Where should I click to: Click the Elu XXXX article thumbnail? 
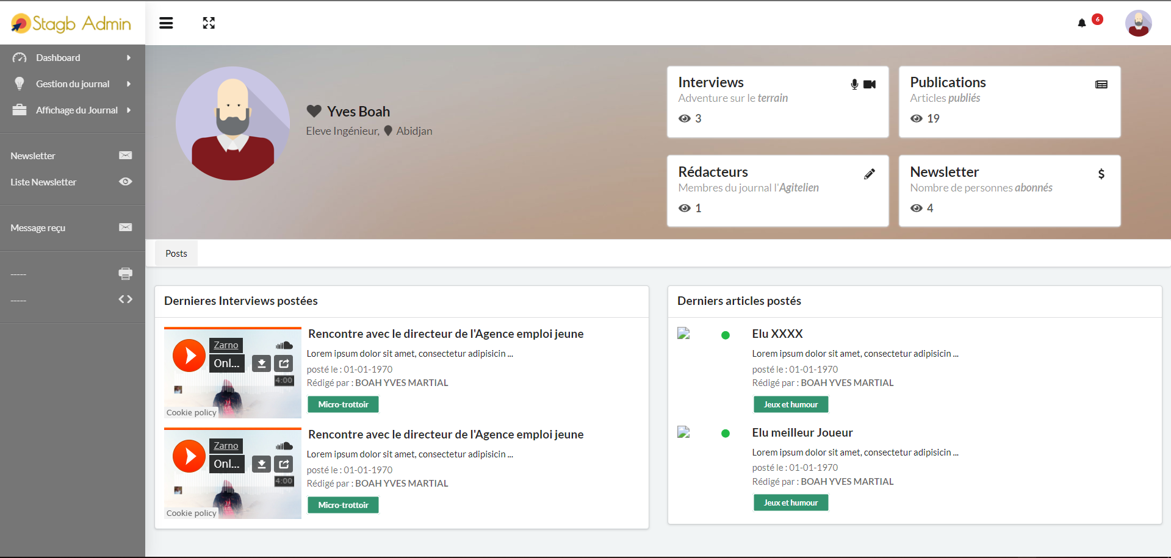(683, 333)
